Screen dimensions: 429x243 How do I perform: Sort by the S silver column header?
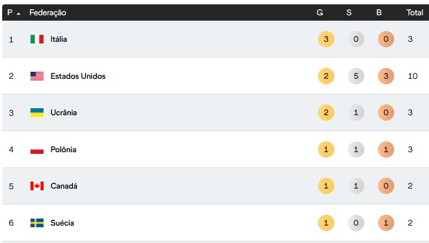349,13
